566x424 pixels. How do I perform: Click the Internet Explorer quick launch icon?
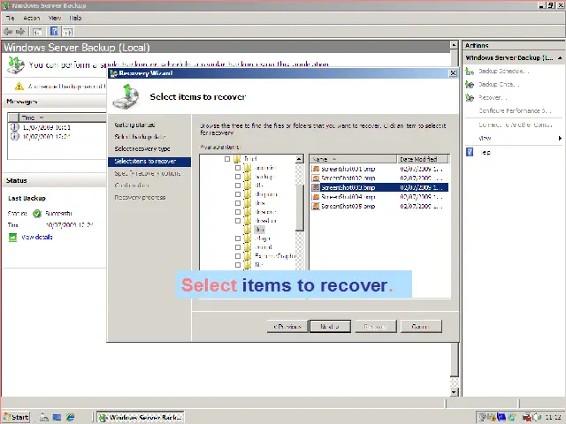pos(70,417)
